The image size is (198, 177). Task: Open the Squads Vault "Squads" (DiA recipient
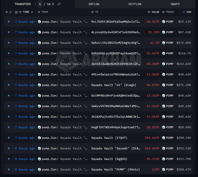click(116, 148)
